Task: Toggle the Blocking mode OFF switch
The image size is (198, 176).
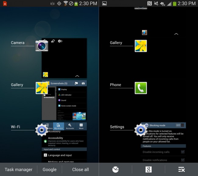Action: (180, 125)
